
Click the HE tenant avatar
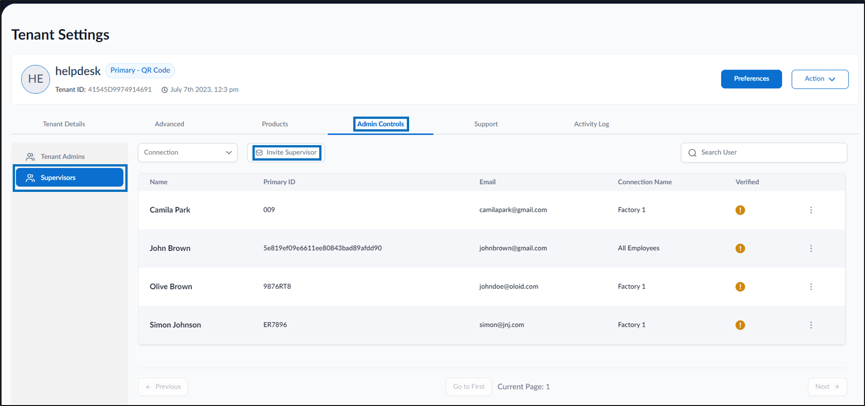[x=35, y=79]
